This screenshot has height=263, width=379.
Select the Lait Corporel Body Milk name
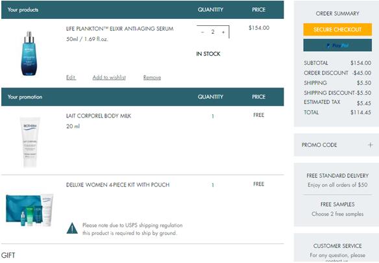[x=99, y=116]
